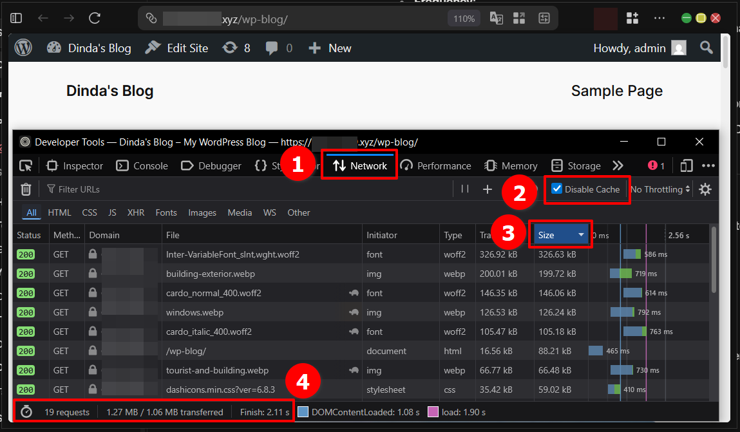Toggle responsive design mode

[x=686, y=165]
